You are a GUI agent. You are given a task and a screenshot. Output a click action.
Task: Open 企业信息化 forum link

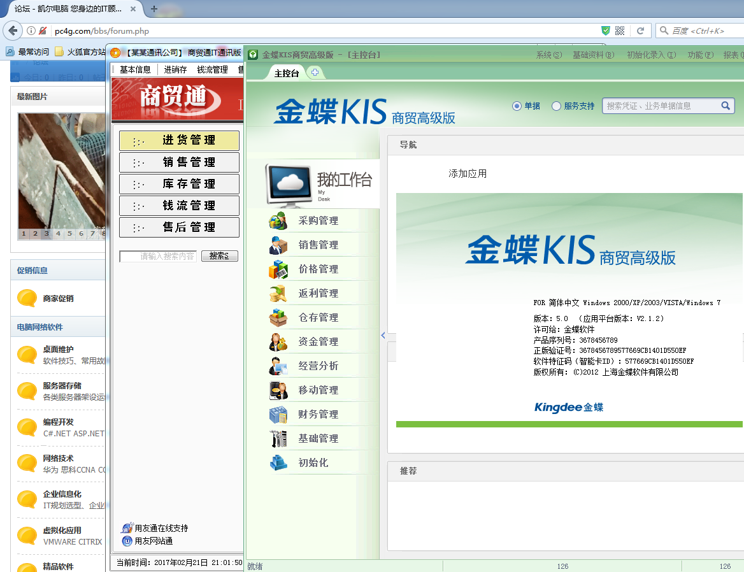[x=62, y=494]
